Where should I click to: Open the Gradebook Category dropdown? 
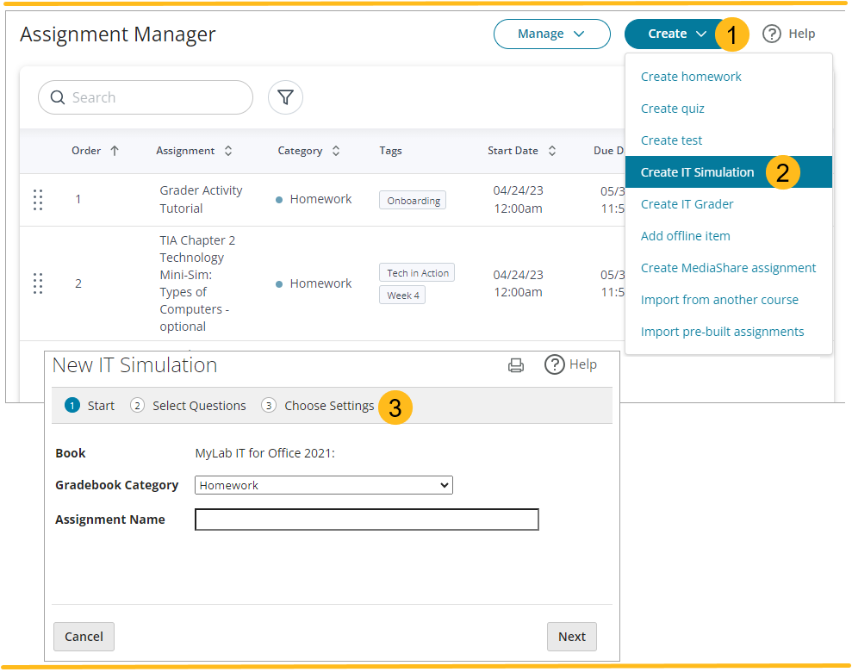coord(323,485)
